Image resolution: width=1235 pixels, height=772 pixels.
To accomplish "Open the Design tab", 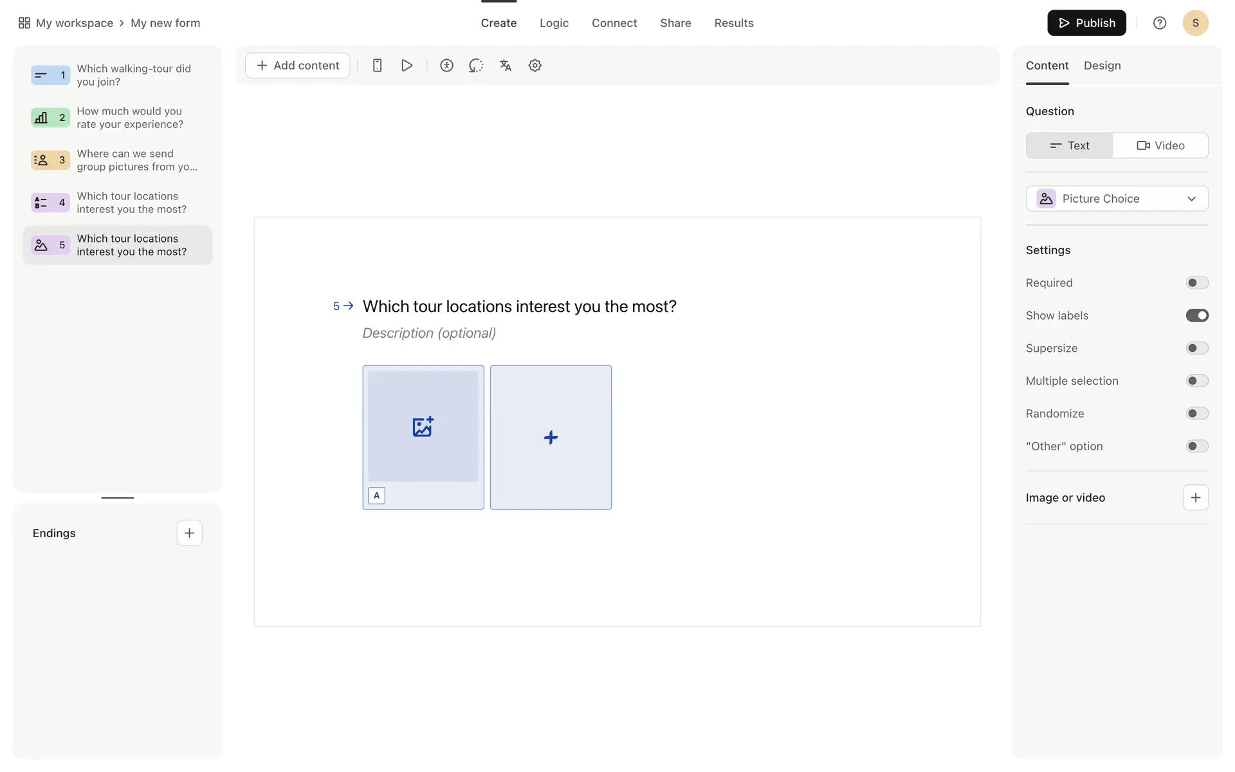I will (1102, 66).
